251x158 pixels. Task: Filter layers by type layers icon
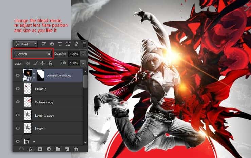(60, 44)
